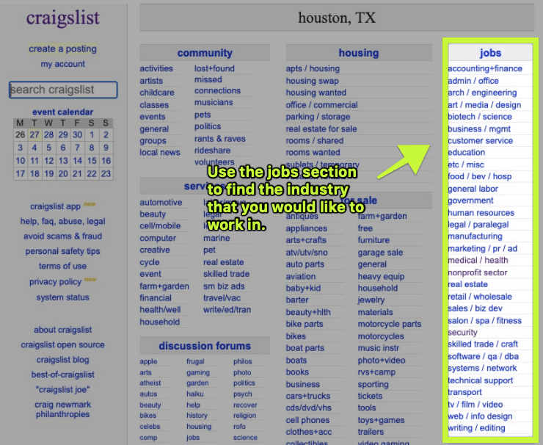Screen dimensions: 543x445
Task: Open cell phones for sale link
Action: tap(307, 420)
